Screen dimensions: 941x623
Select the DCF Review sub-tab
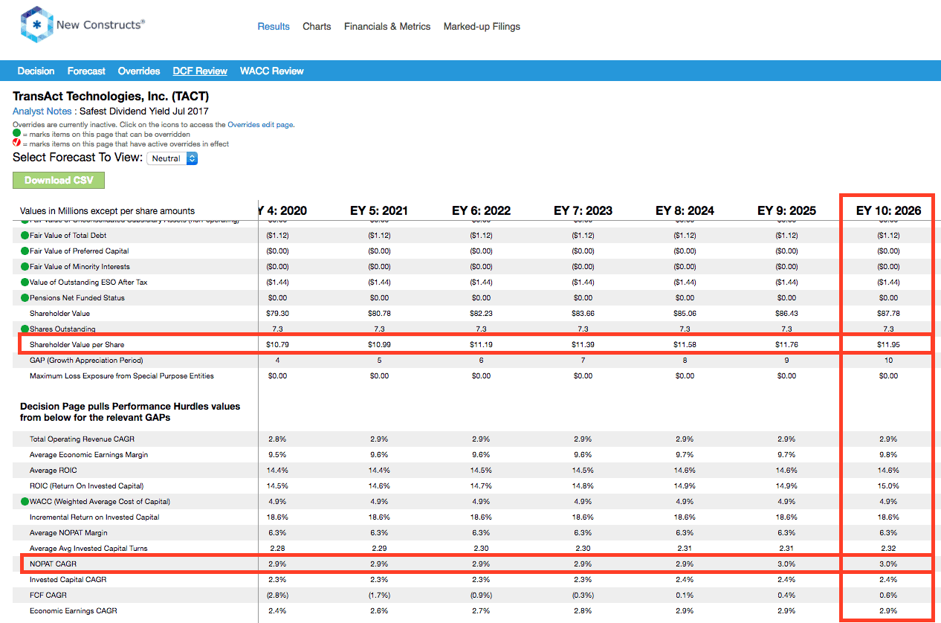coord(200,71)
